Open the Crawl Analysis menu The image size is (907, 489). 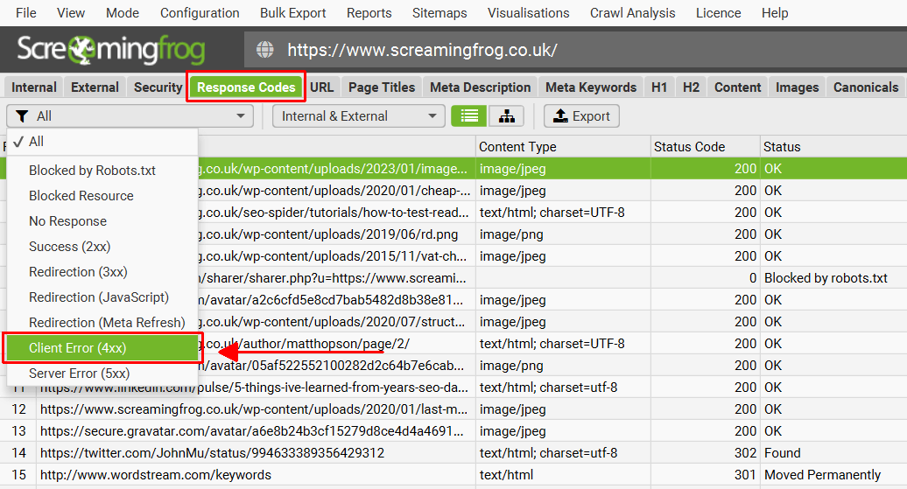tap(632, 13)
